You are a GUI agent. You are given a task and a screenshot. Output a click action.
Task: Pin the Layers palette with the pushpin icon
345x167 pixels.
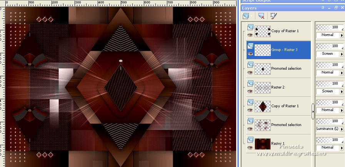tap(323, 8)
